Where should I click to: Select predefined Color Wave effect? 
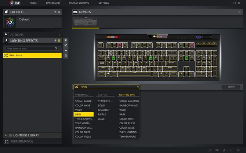coord(84,106)
